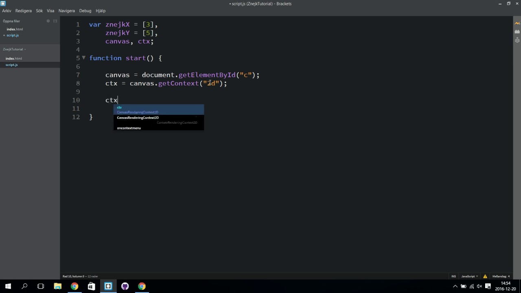The width and height of the screenshot is (521, 293).
Task: Open Action Center notifications icon
Action: point(488,286)
